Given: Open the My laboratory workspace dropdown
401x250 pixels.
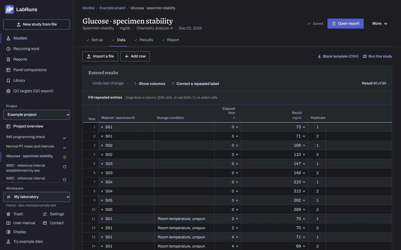Looking at the screenshot, I should pos(36,197).
